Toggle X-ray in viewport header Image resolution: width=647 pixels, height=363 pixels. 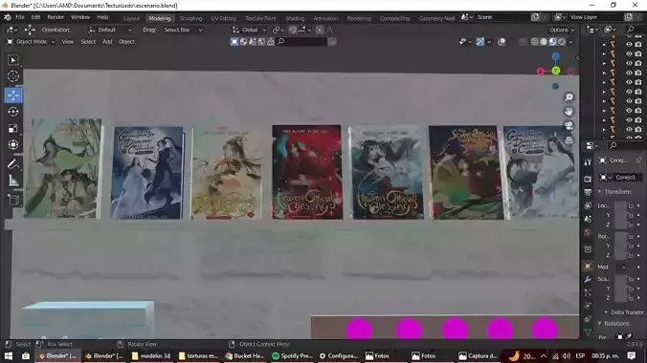point(523,42)
